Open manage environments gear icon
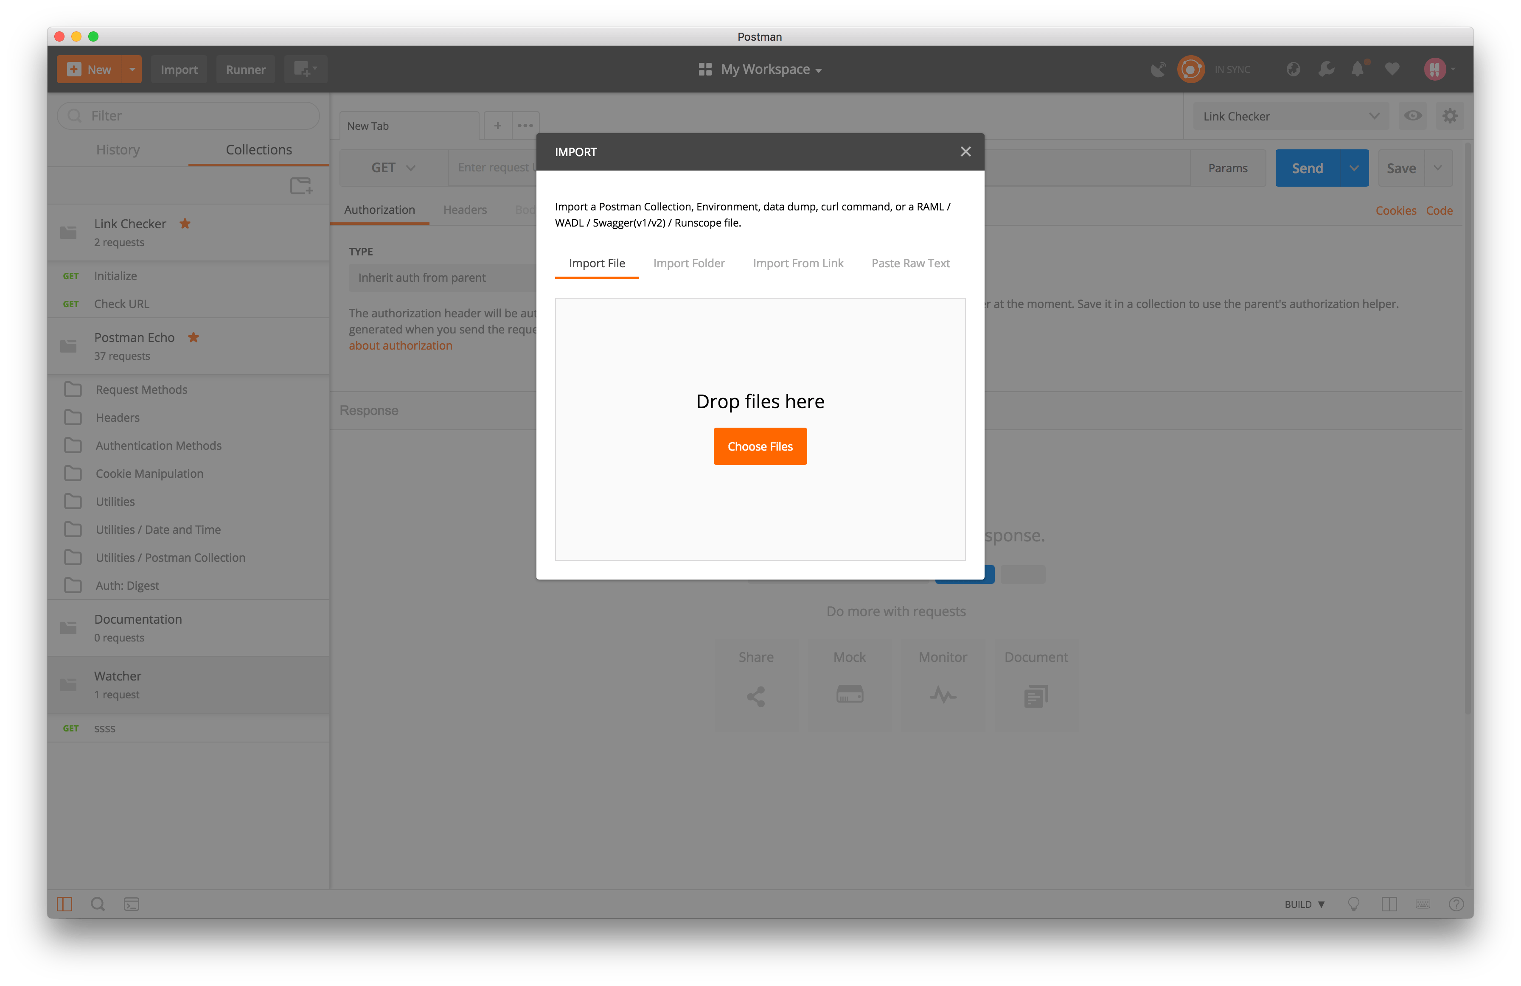The image size is (1521, 986). 1449,116
